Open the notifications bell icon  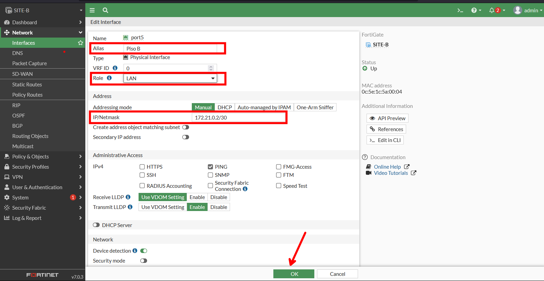click(492, 10)
